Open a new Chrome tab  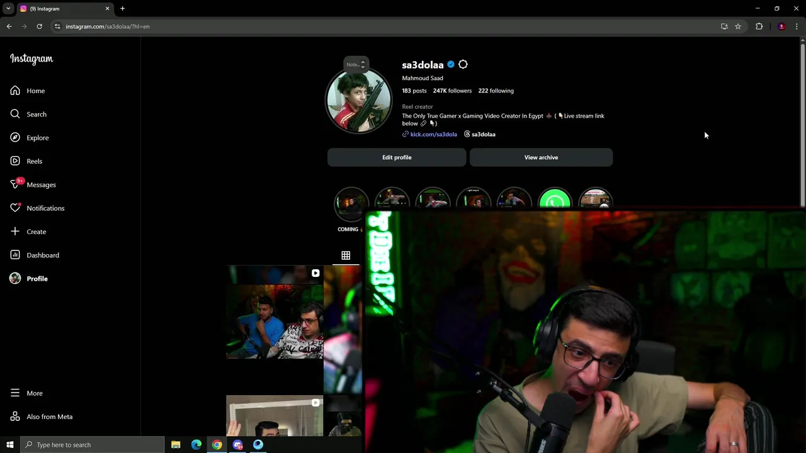(122, 9)
